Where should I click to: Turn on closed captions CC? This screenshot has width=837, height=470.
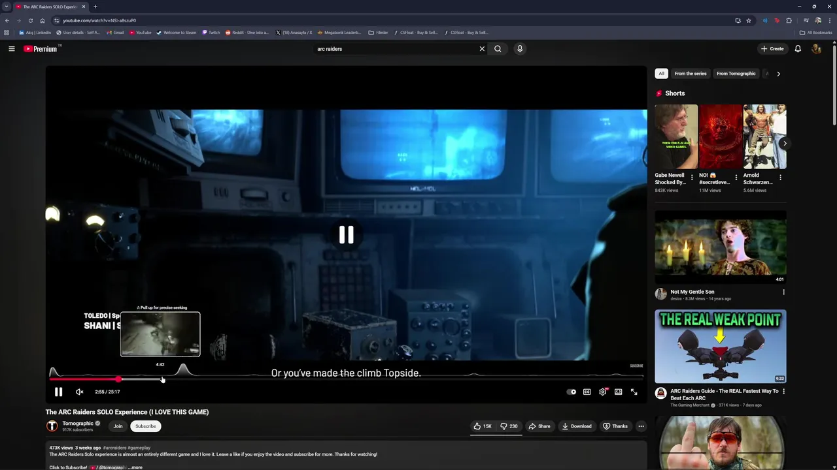587,392
